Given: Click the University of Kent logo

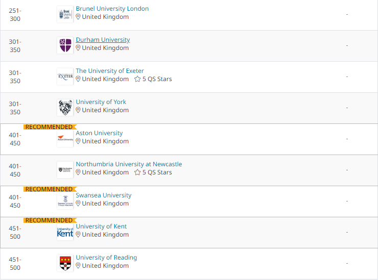Looking at the screenshot, I should tap(65, 232).
